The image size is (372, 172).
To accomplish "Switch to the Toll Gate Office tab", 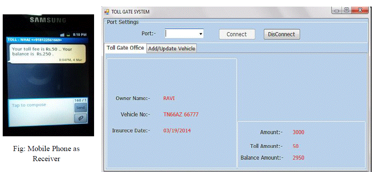I will click(x=125, y=48).
